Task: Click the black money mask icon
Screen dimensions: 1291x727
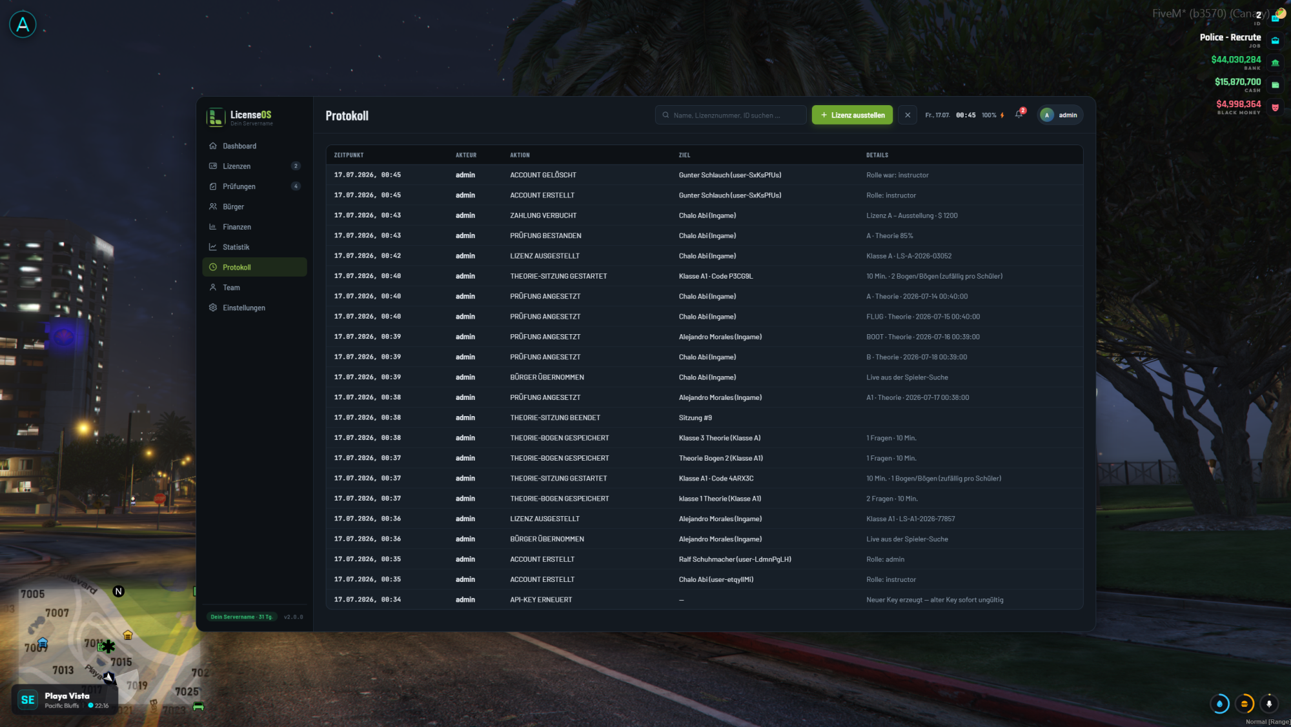Action: coord(1275,107)
